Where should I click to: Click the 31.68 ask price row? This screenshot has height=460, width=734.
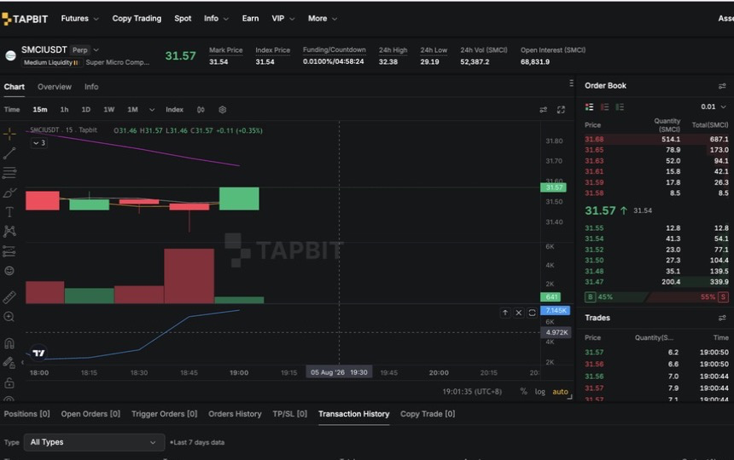[x=656, y=139]
